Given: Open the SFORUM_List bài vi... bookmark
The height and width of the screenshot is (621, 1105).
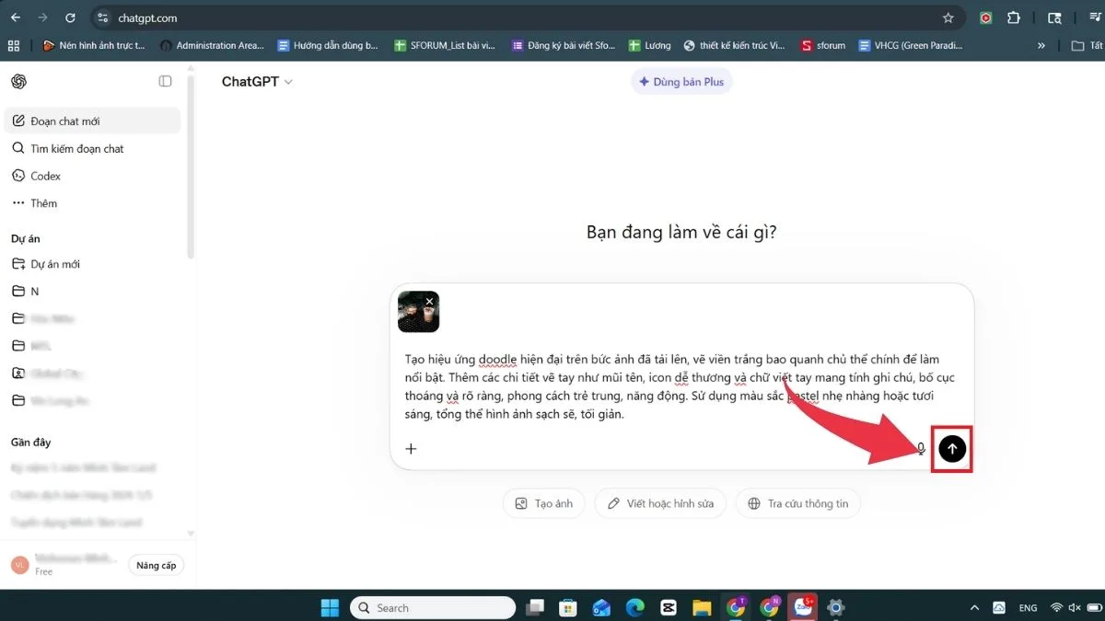Looking at the screenshot, I should 447,45.
